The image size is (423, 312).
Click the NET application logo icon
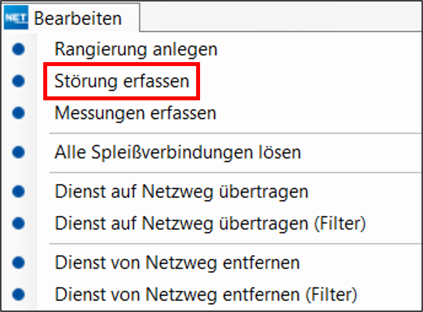[x=16, y=17]
